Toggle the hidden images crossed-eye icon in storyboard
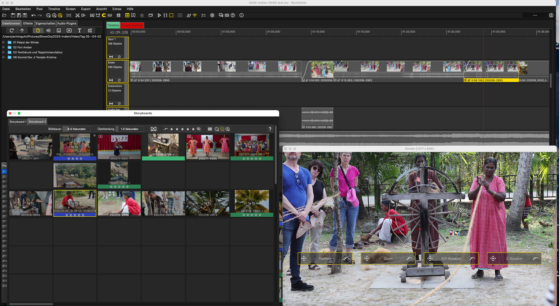The height and width of the screenshot is (306, 559). coord(199,129)
